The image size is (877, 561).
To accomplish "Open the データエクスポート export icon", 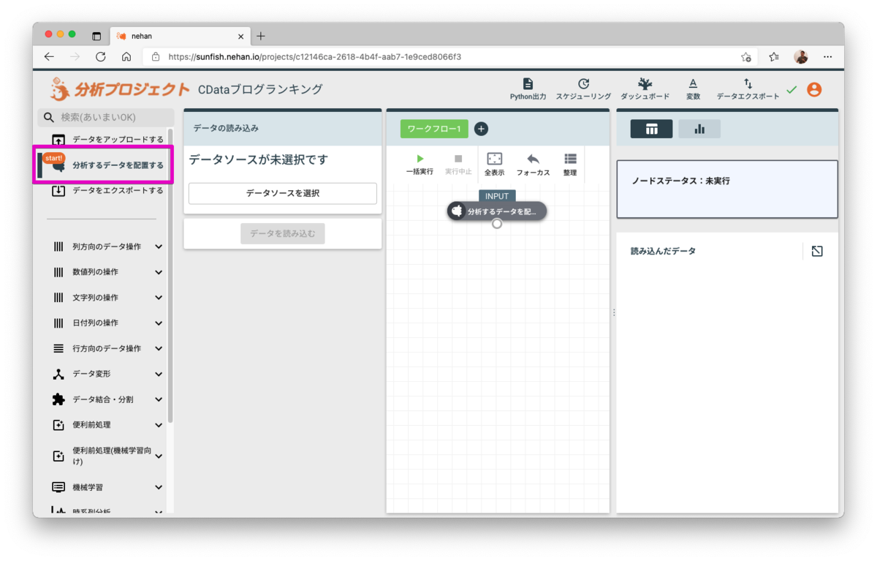I will [747, 86].
